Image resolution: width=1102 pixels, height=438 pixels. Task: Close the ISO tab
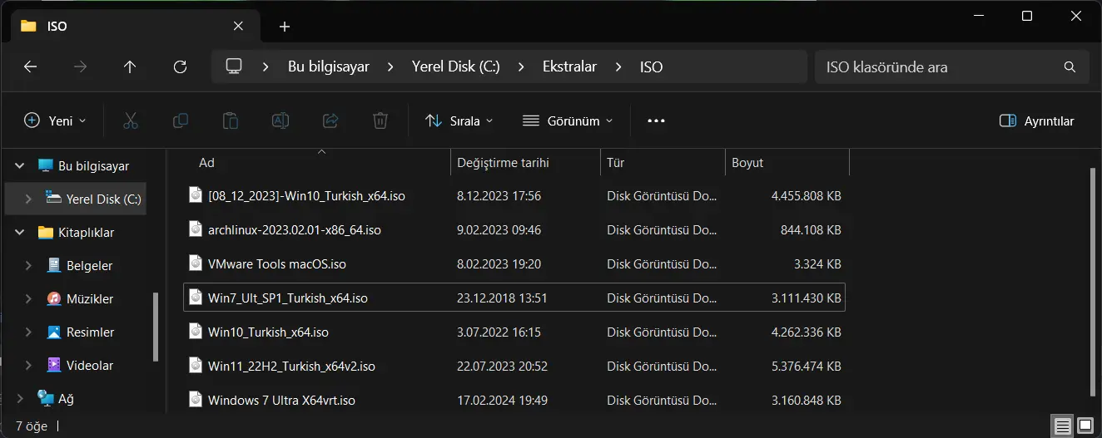pyautogui.click(x=239, y=26)
